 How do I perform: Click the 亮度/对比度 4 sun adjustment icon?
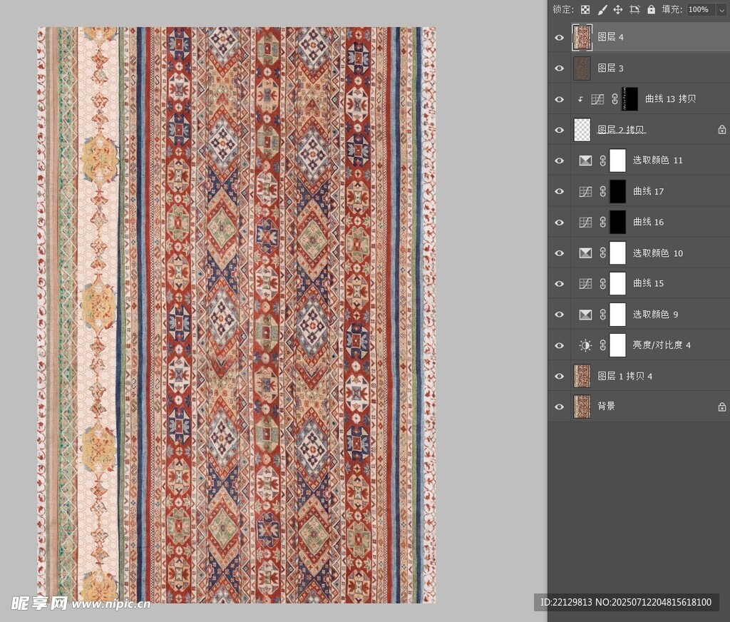585,345
